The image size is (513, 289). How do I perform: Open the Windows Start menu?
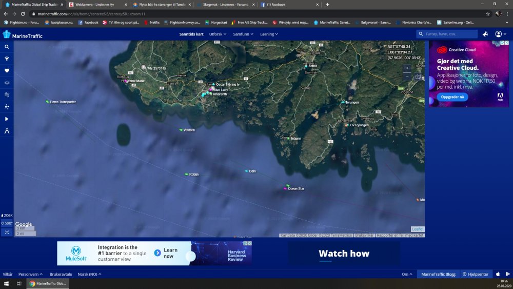tap(6, 284)
